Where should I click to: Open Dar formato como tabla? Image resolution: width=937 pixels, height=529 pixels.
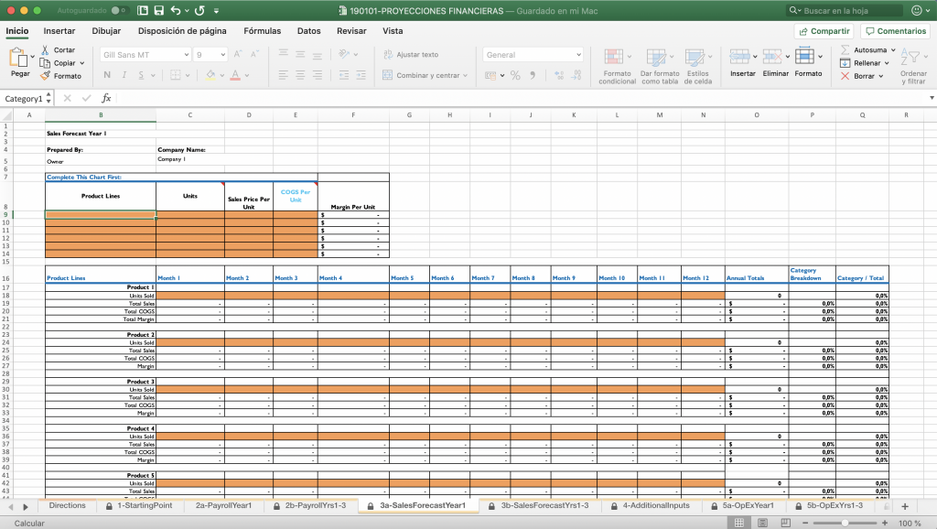pyautogui.click(x=660, y=66)
